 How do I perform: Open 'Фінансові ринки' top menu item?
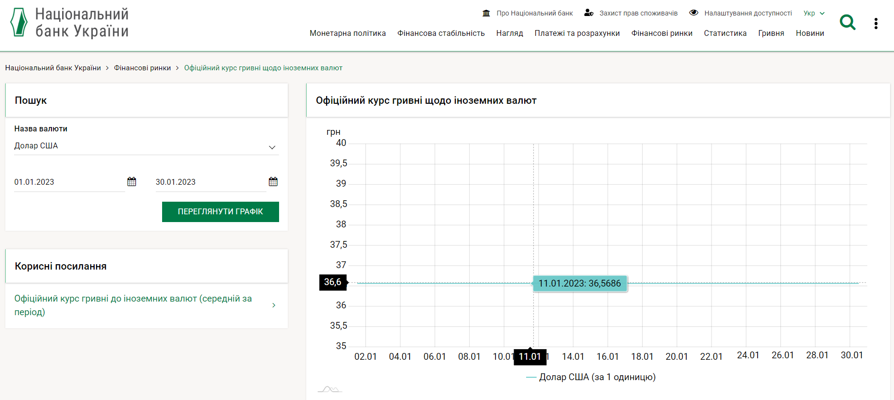click(662, 33)
